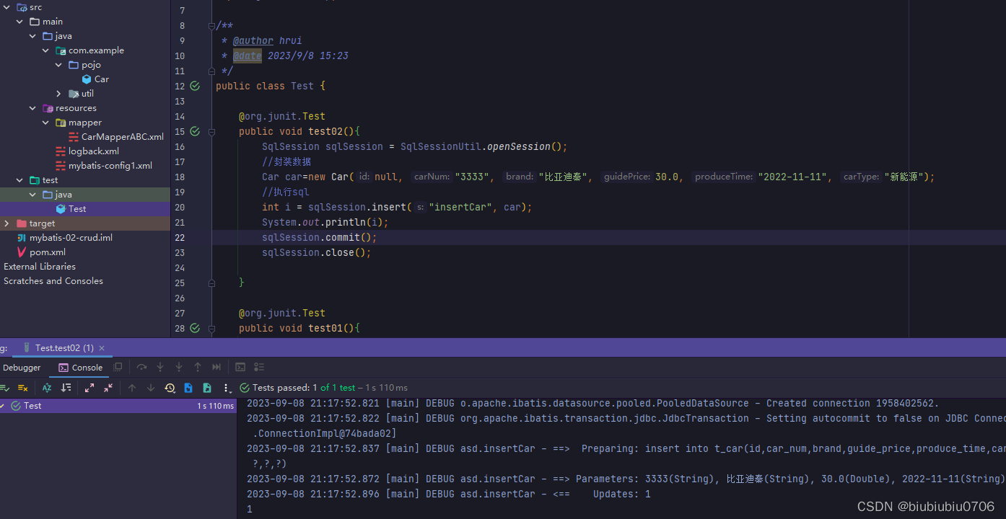Click the trace/threads list icon in debug toolbar
Viewport: 1006px width, 519px height.
[259, 368]
